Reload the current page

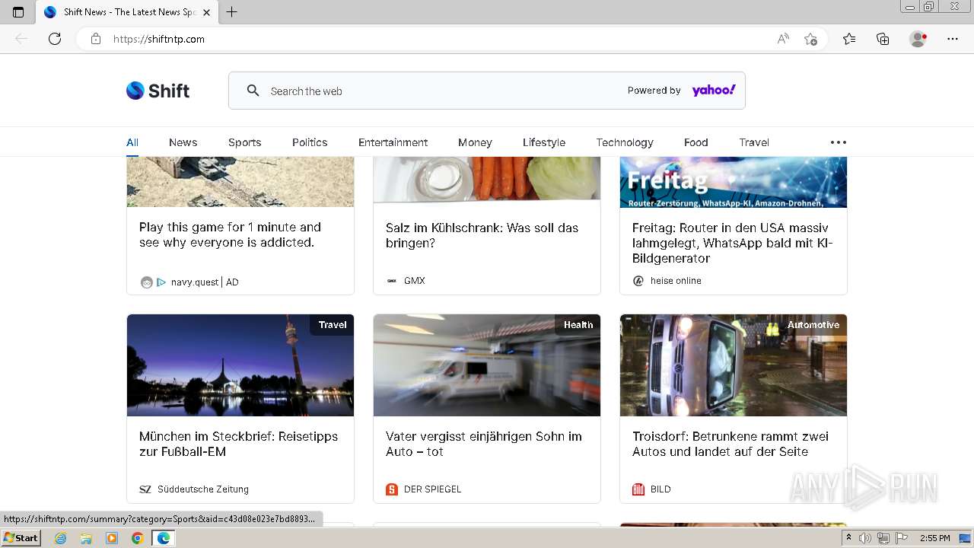[x=55, y=39]
